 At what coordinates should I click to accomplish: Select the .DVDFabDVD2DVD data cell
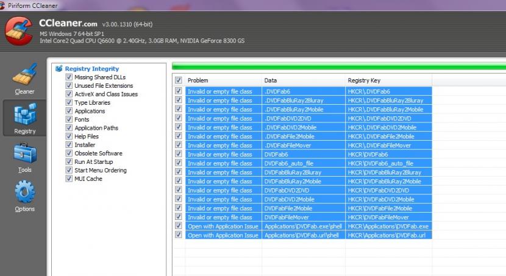304,118
